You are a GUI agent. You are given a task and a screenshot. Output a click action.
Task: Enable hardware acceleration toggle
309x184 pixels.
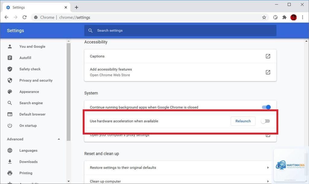coord(265,121)
